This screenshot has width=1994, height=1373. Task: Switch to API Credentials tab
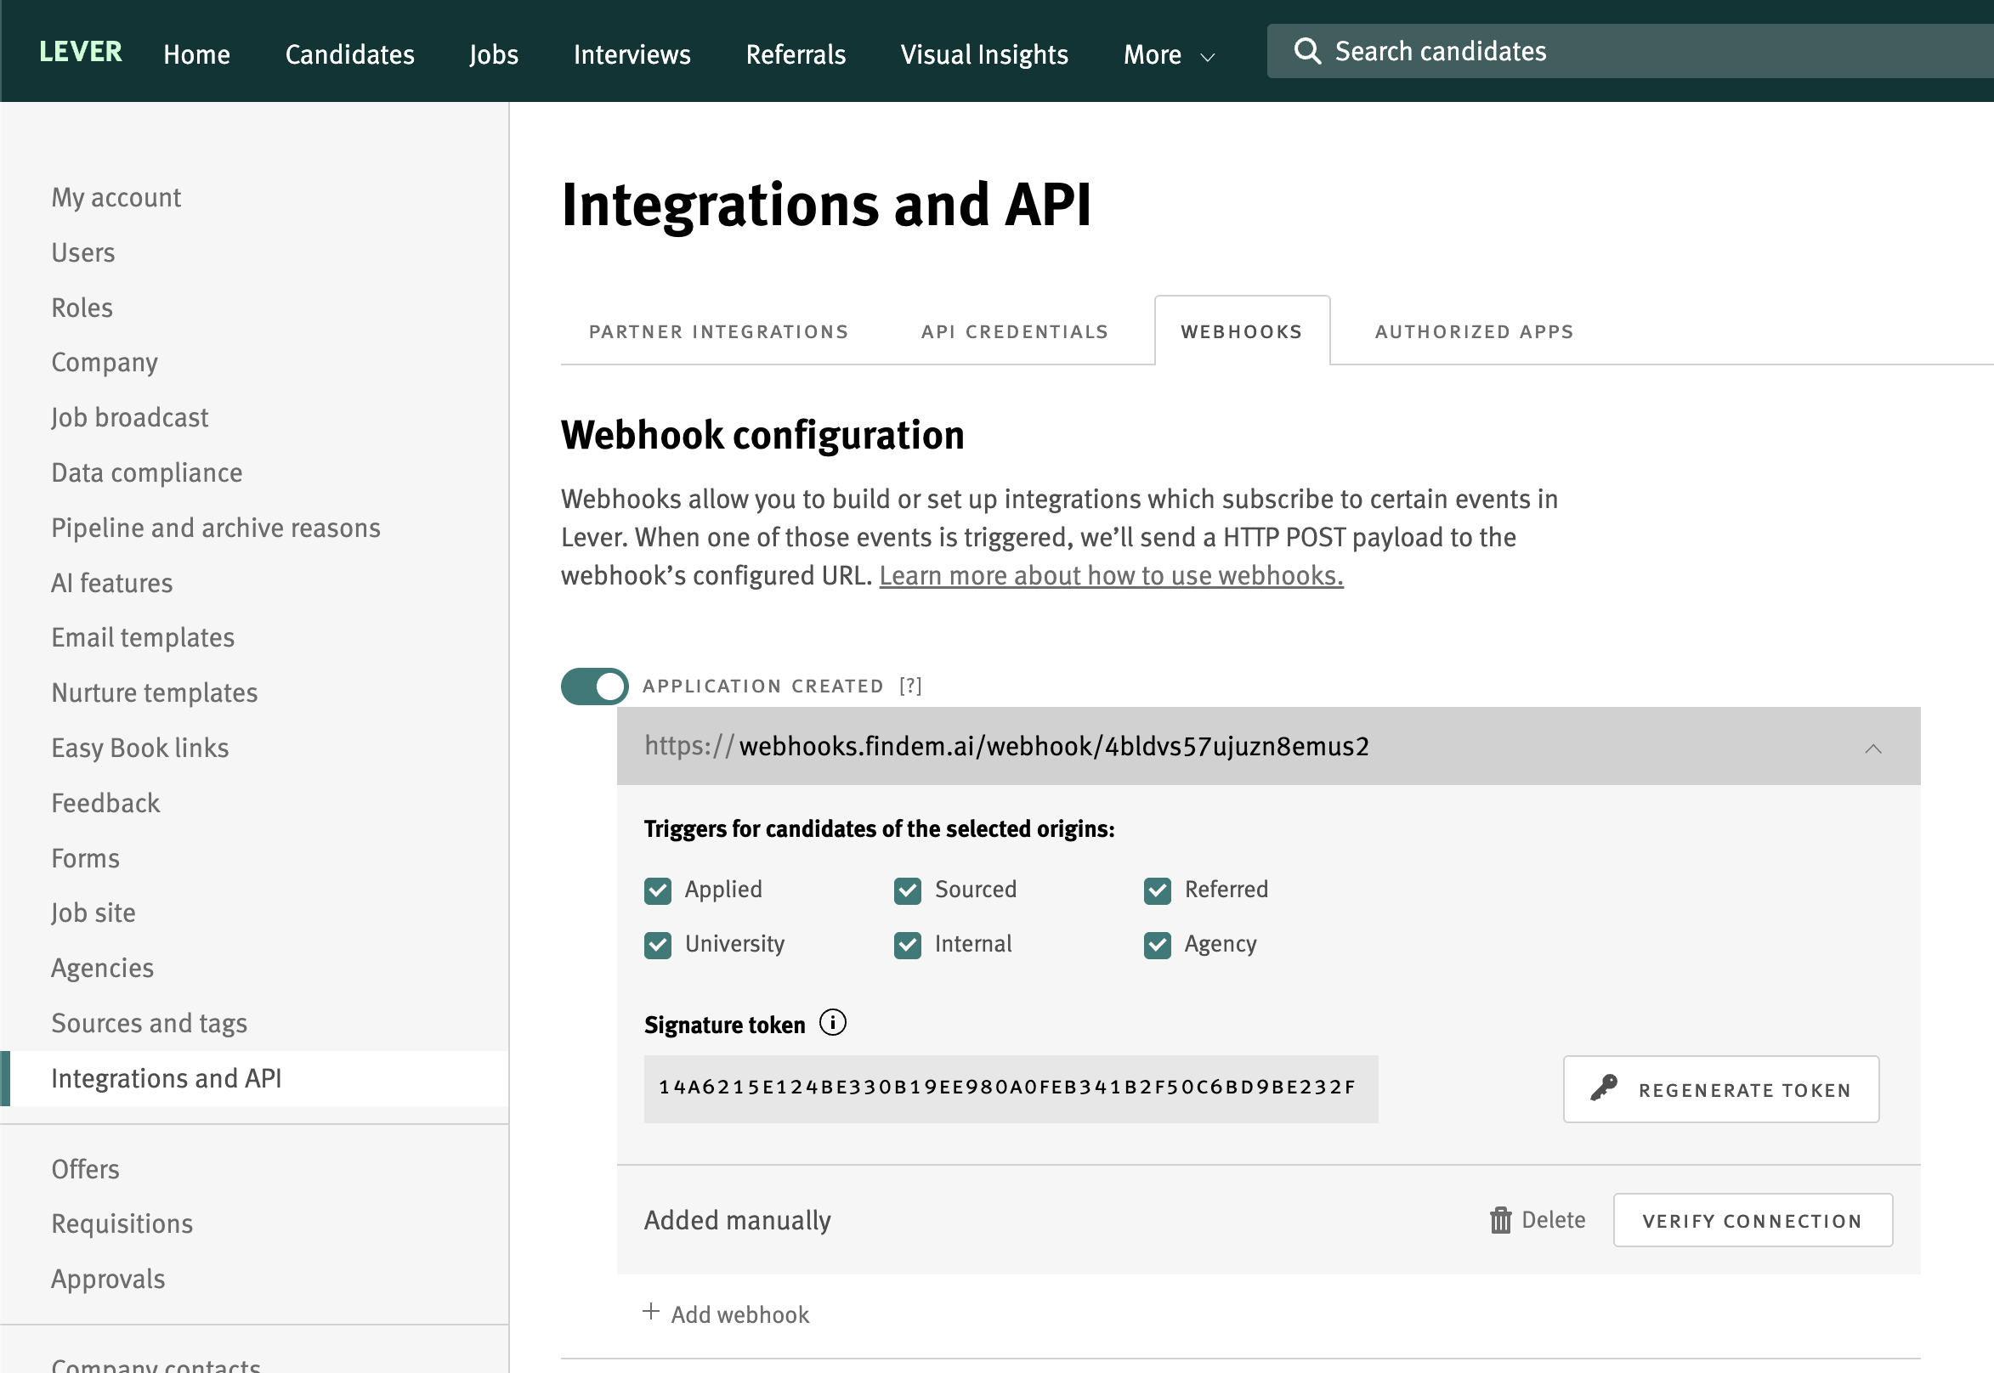[1015, 332]
